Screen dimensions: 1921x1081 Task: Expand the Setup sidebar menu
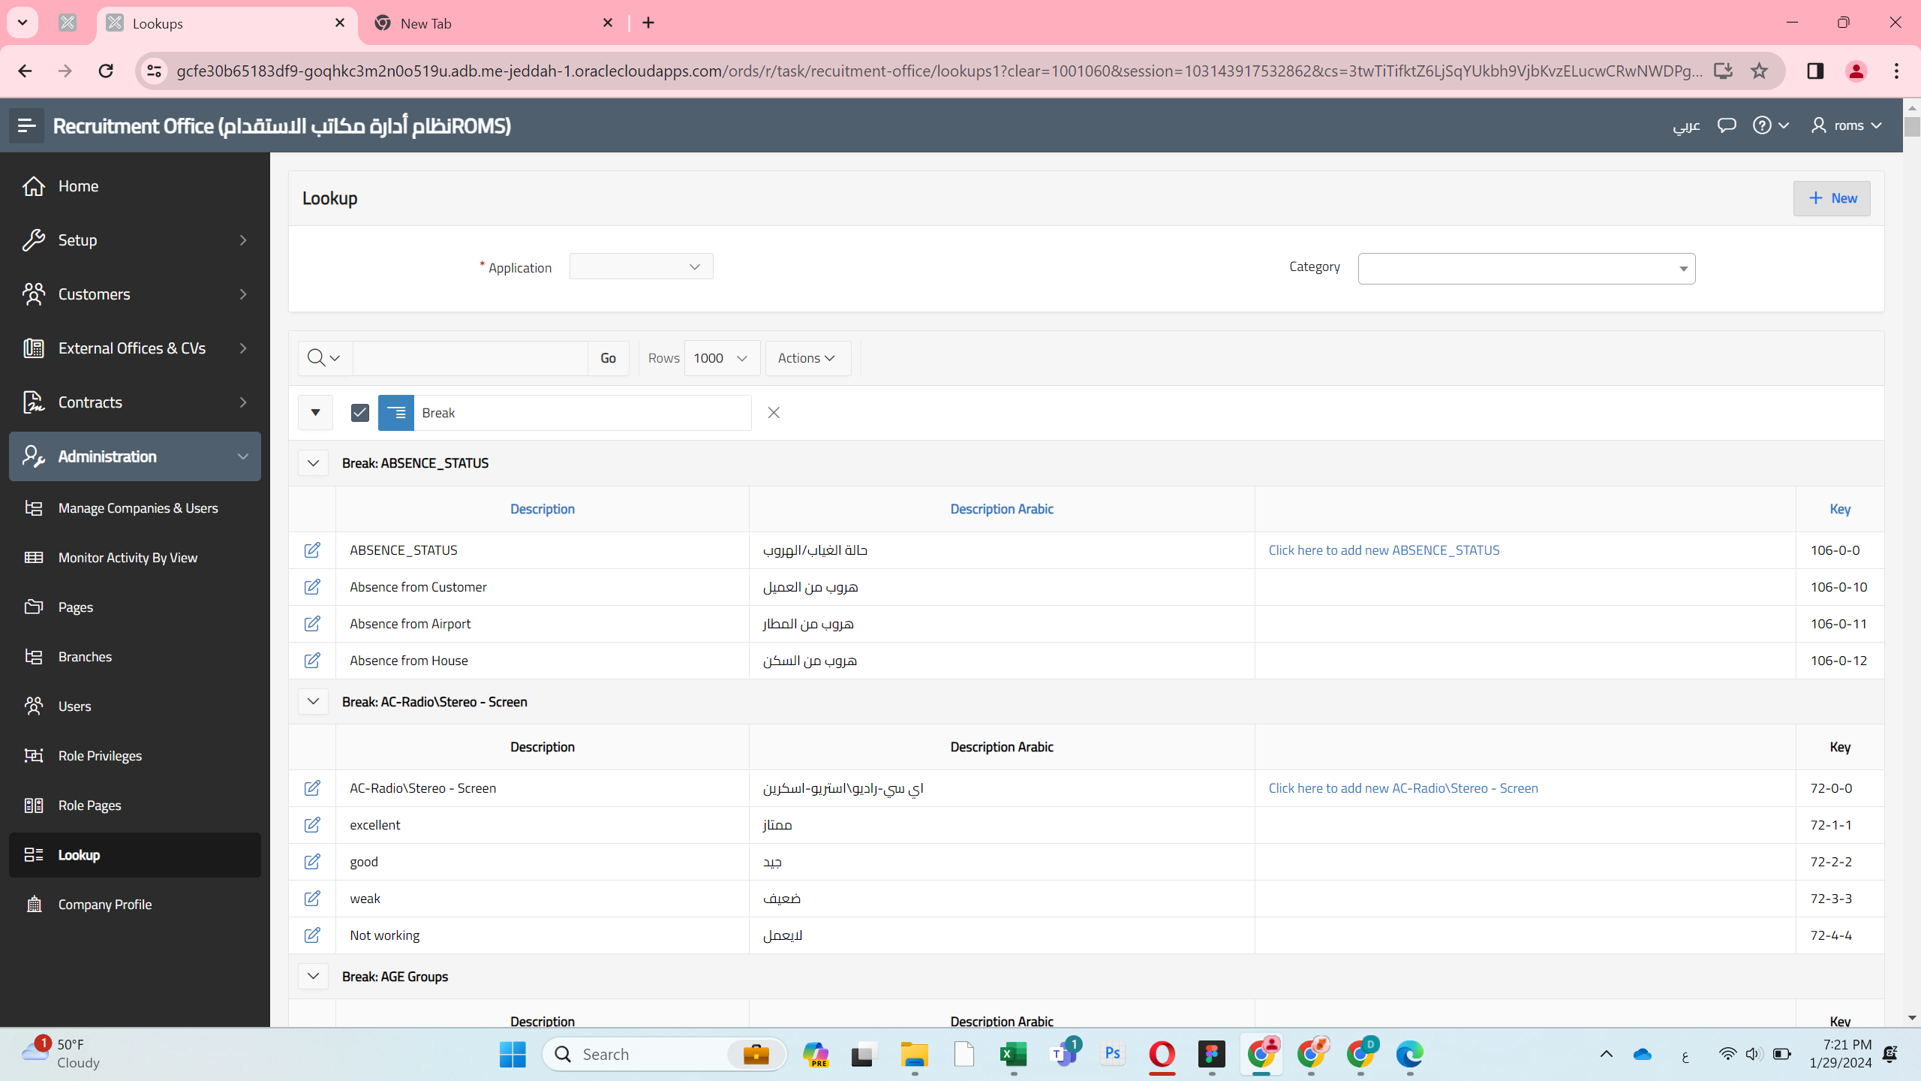tap(135, 240)
